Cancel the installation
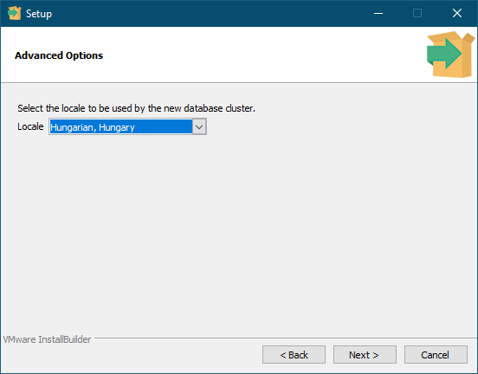The height and width of the screenshot is (374, 478). 436,355
